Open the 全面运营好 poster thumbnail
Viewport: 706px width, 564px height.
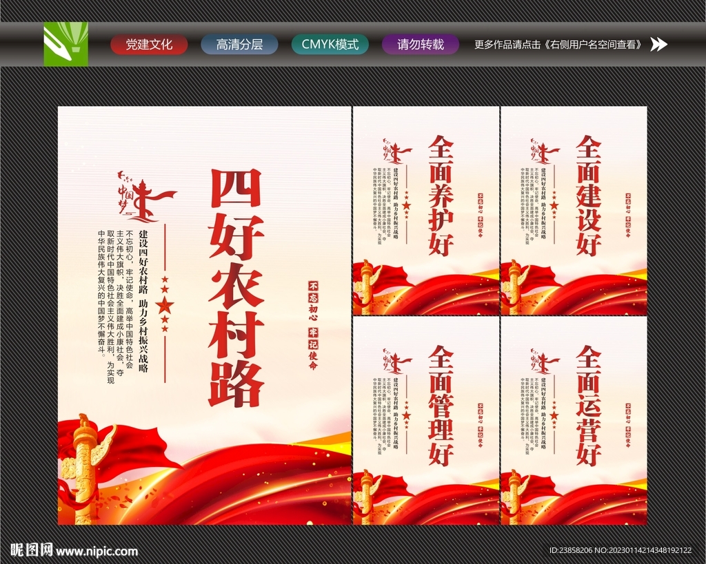[x=574, y=421]
